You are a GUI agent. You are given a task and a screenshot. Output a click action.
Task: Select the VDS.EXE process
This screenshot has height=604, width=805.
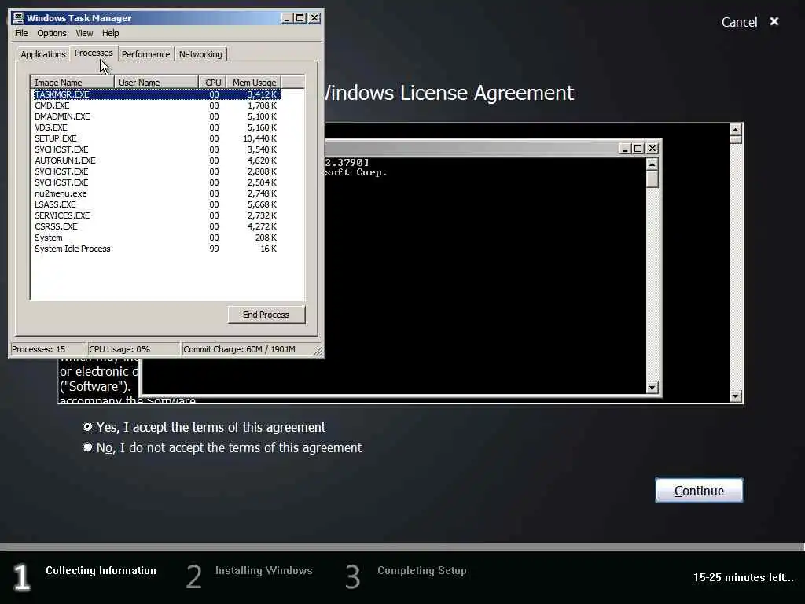click(156, 128)
